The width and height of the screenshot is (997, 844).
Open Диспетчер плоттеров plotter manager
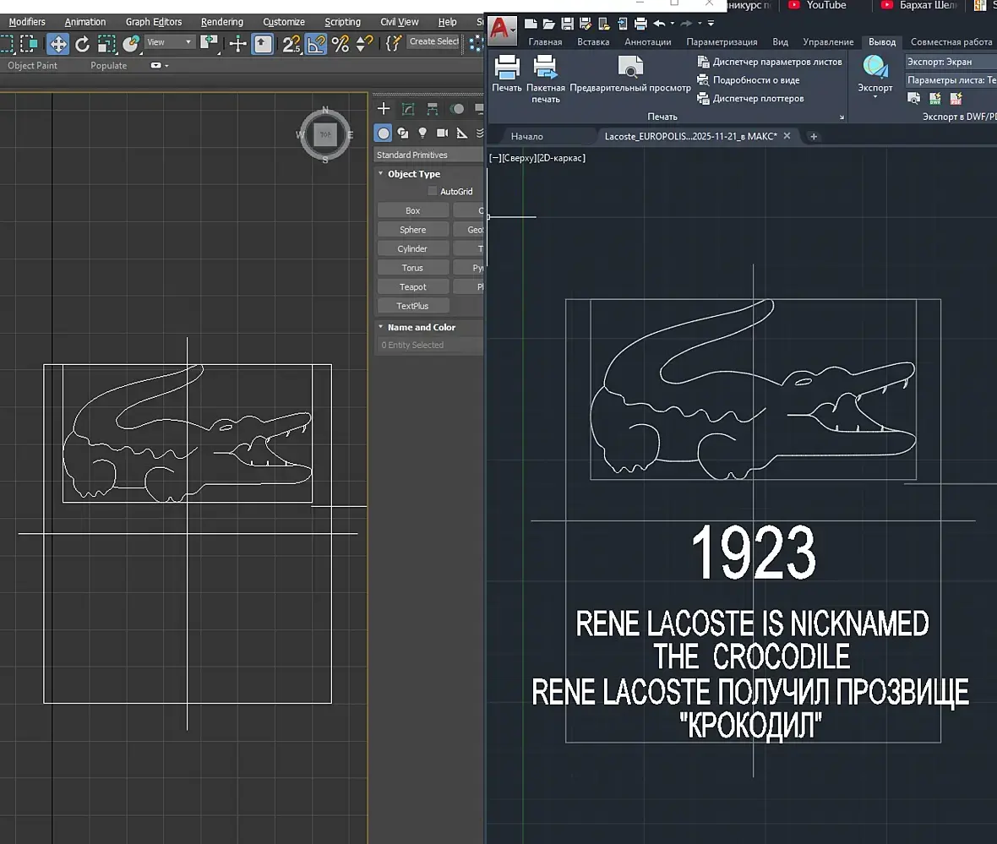[x=757, y=99]
